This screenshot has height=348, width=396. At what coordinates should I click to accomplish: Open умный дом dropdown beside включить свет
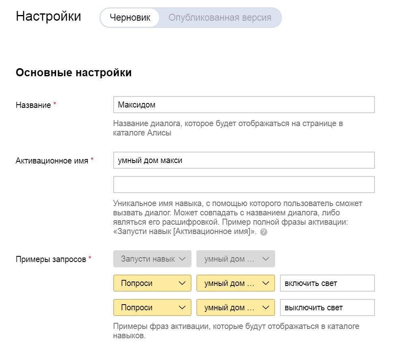(x=236, y=283)
